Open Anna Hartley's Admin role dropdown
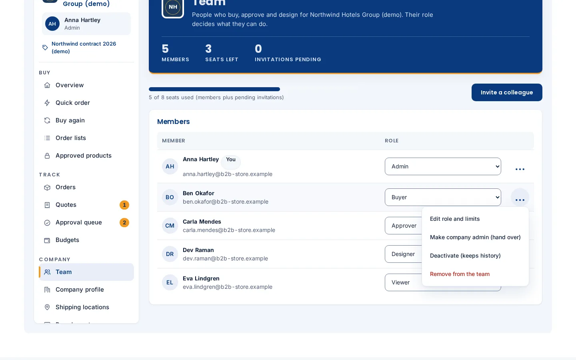This screenshot has width=576, height=360. pyautogui.click(x=443, y=166)
